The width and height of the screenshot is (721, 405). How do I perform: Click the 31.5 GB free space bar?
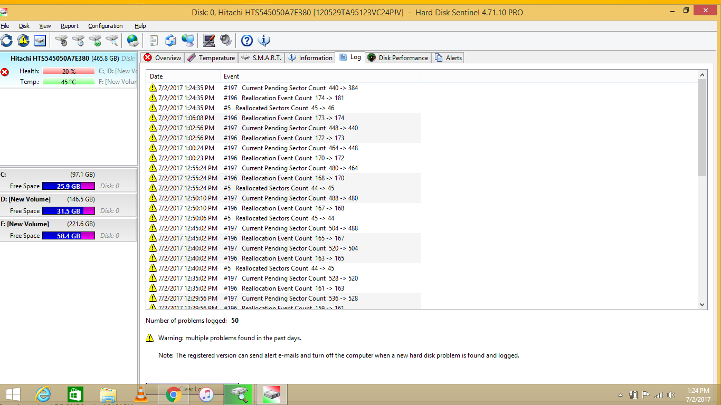[x=69, y=211]
